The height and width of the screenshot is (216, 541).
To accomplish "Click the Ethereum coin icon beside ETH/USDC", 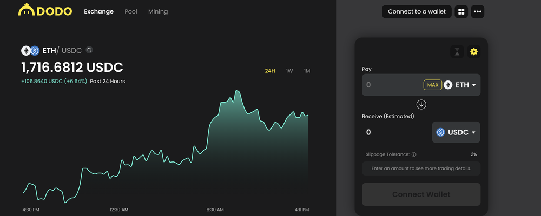I will tap(26, 51).
